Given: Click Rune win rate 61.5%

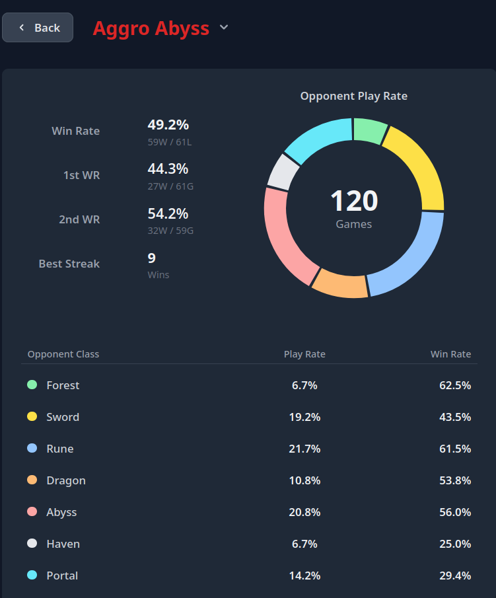Looking at the screenshot, I should point(455,449).
